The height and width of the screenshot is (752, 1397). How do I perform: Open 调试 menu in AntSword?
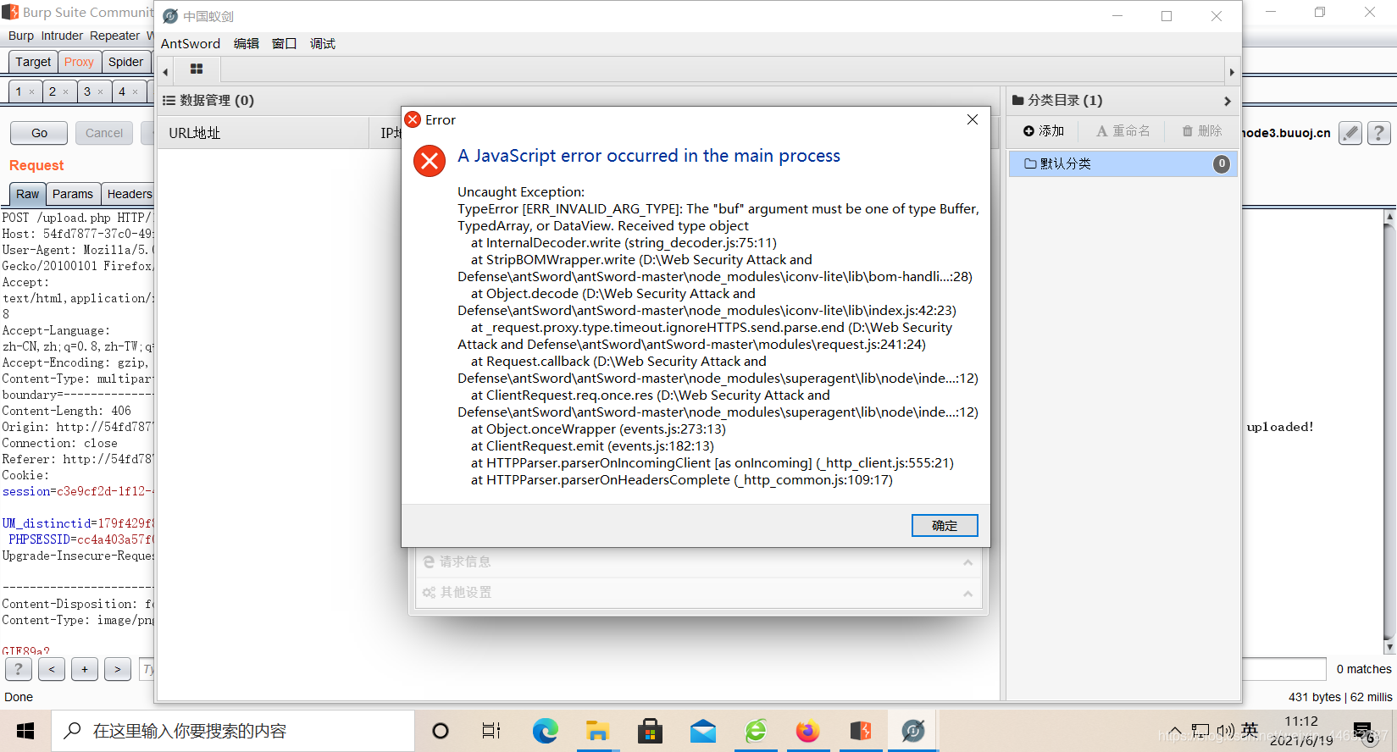(323, 43)
